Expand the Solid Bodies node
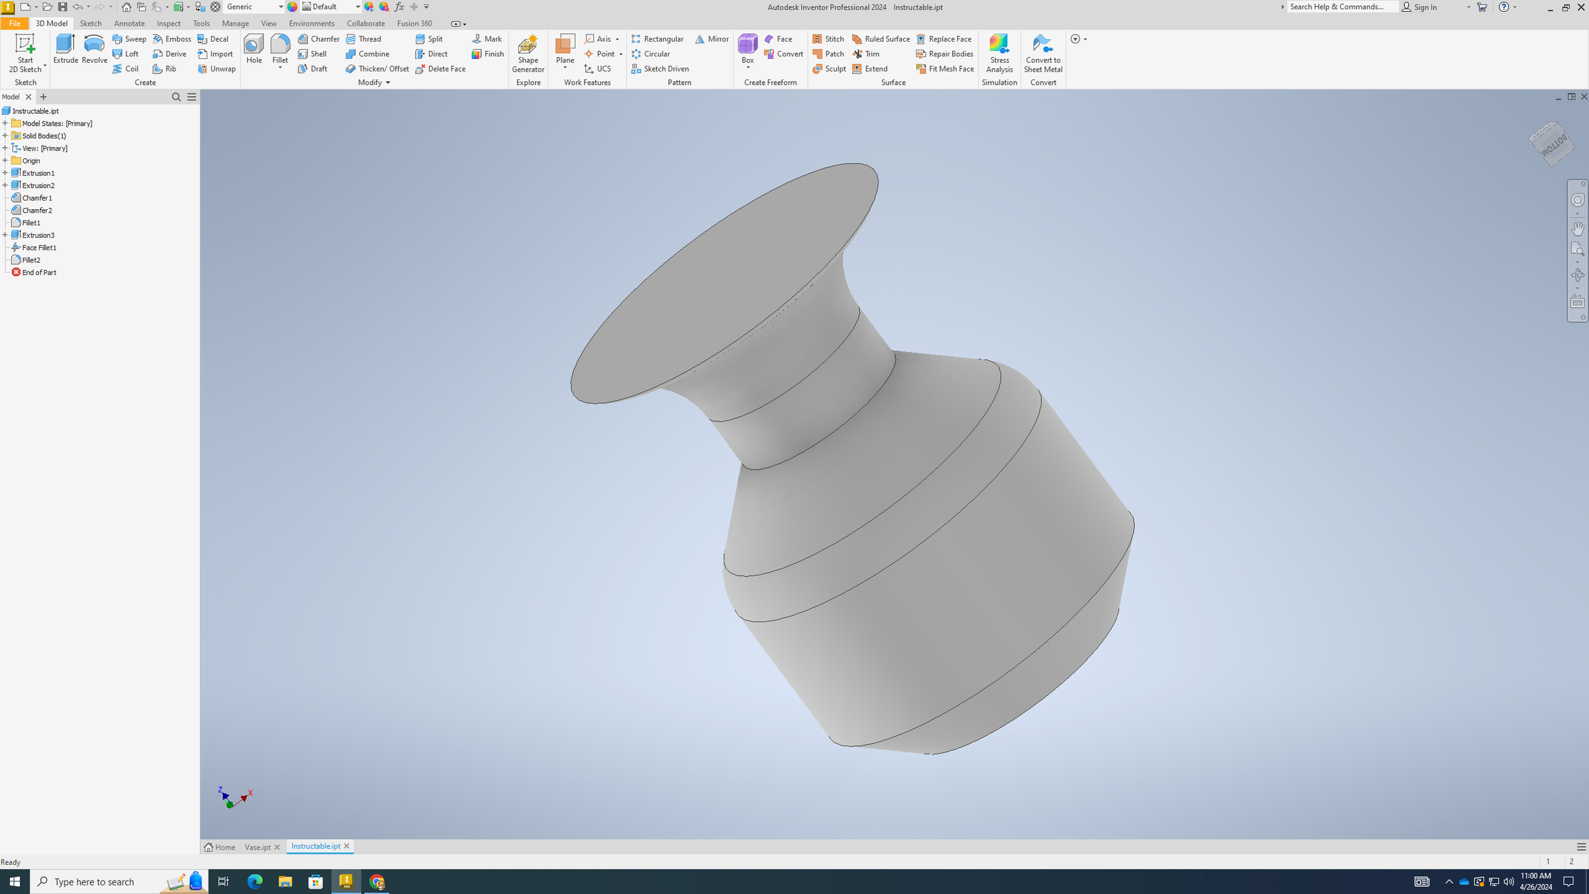1589x894 pixels. click(x=7, y=135)
